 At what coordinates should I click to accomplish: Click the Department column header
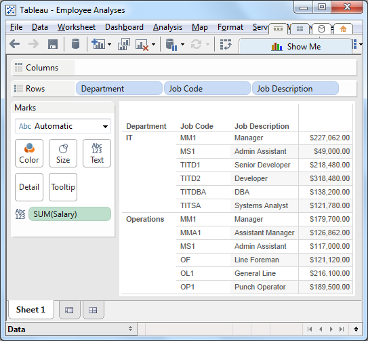146,126
